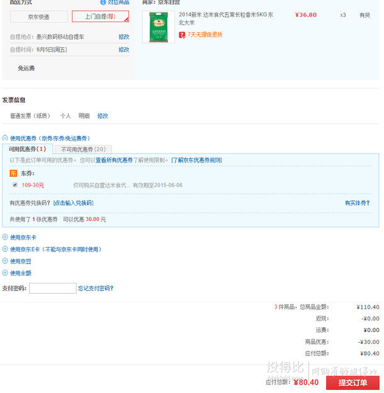The height and width of the screenshot is (393, 384).
Task: Switch to 可用优惠券(1) tab
Action: point(28,149)
